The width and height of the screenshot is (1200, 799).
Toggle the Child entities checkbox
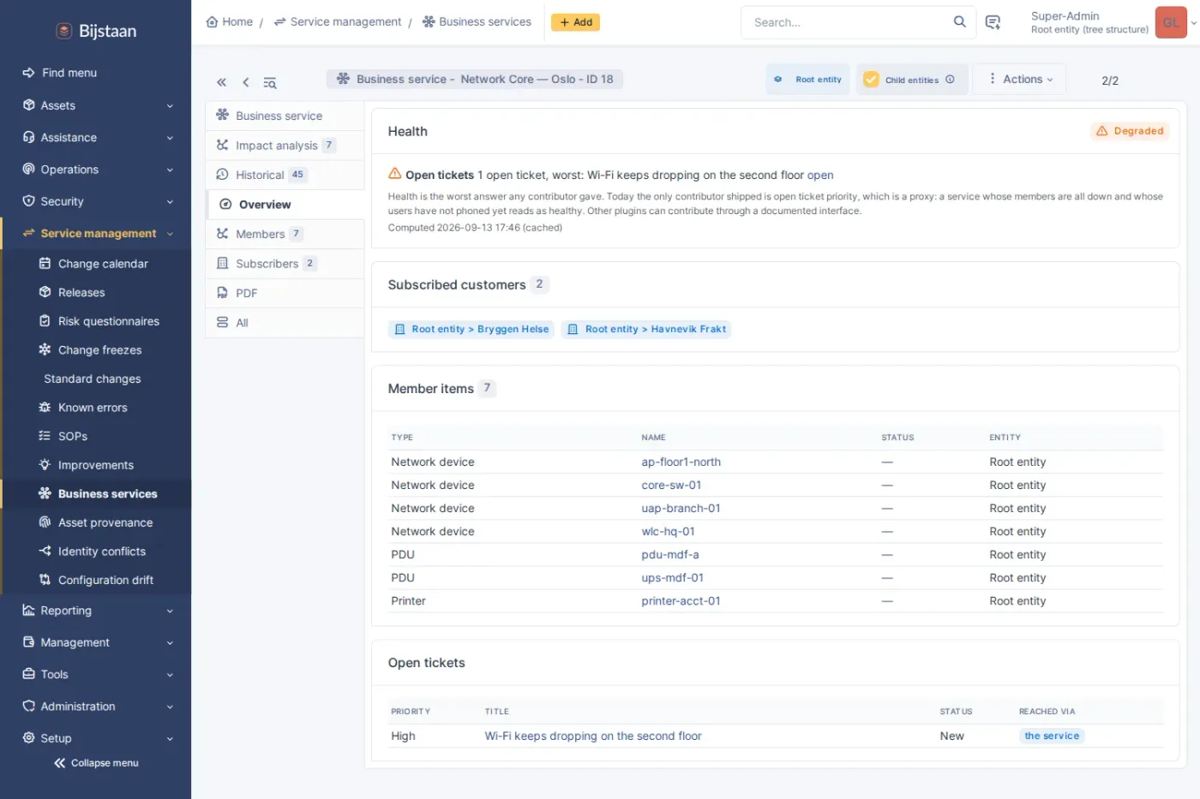871,80
